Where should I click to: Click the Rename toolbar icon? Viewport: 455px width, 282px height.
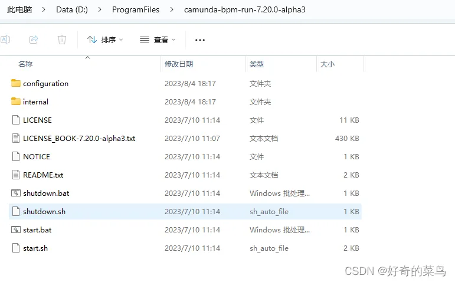5,40
